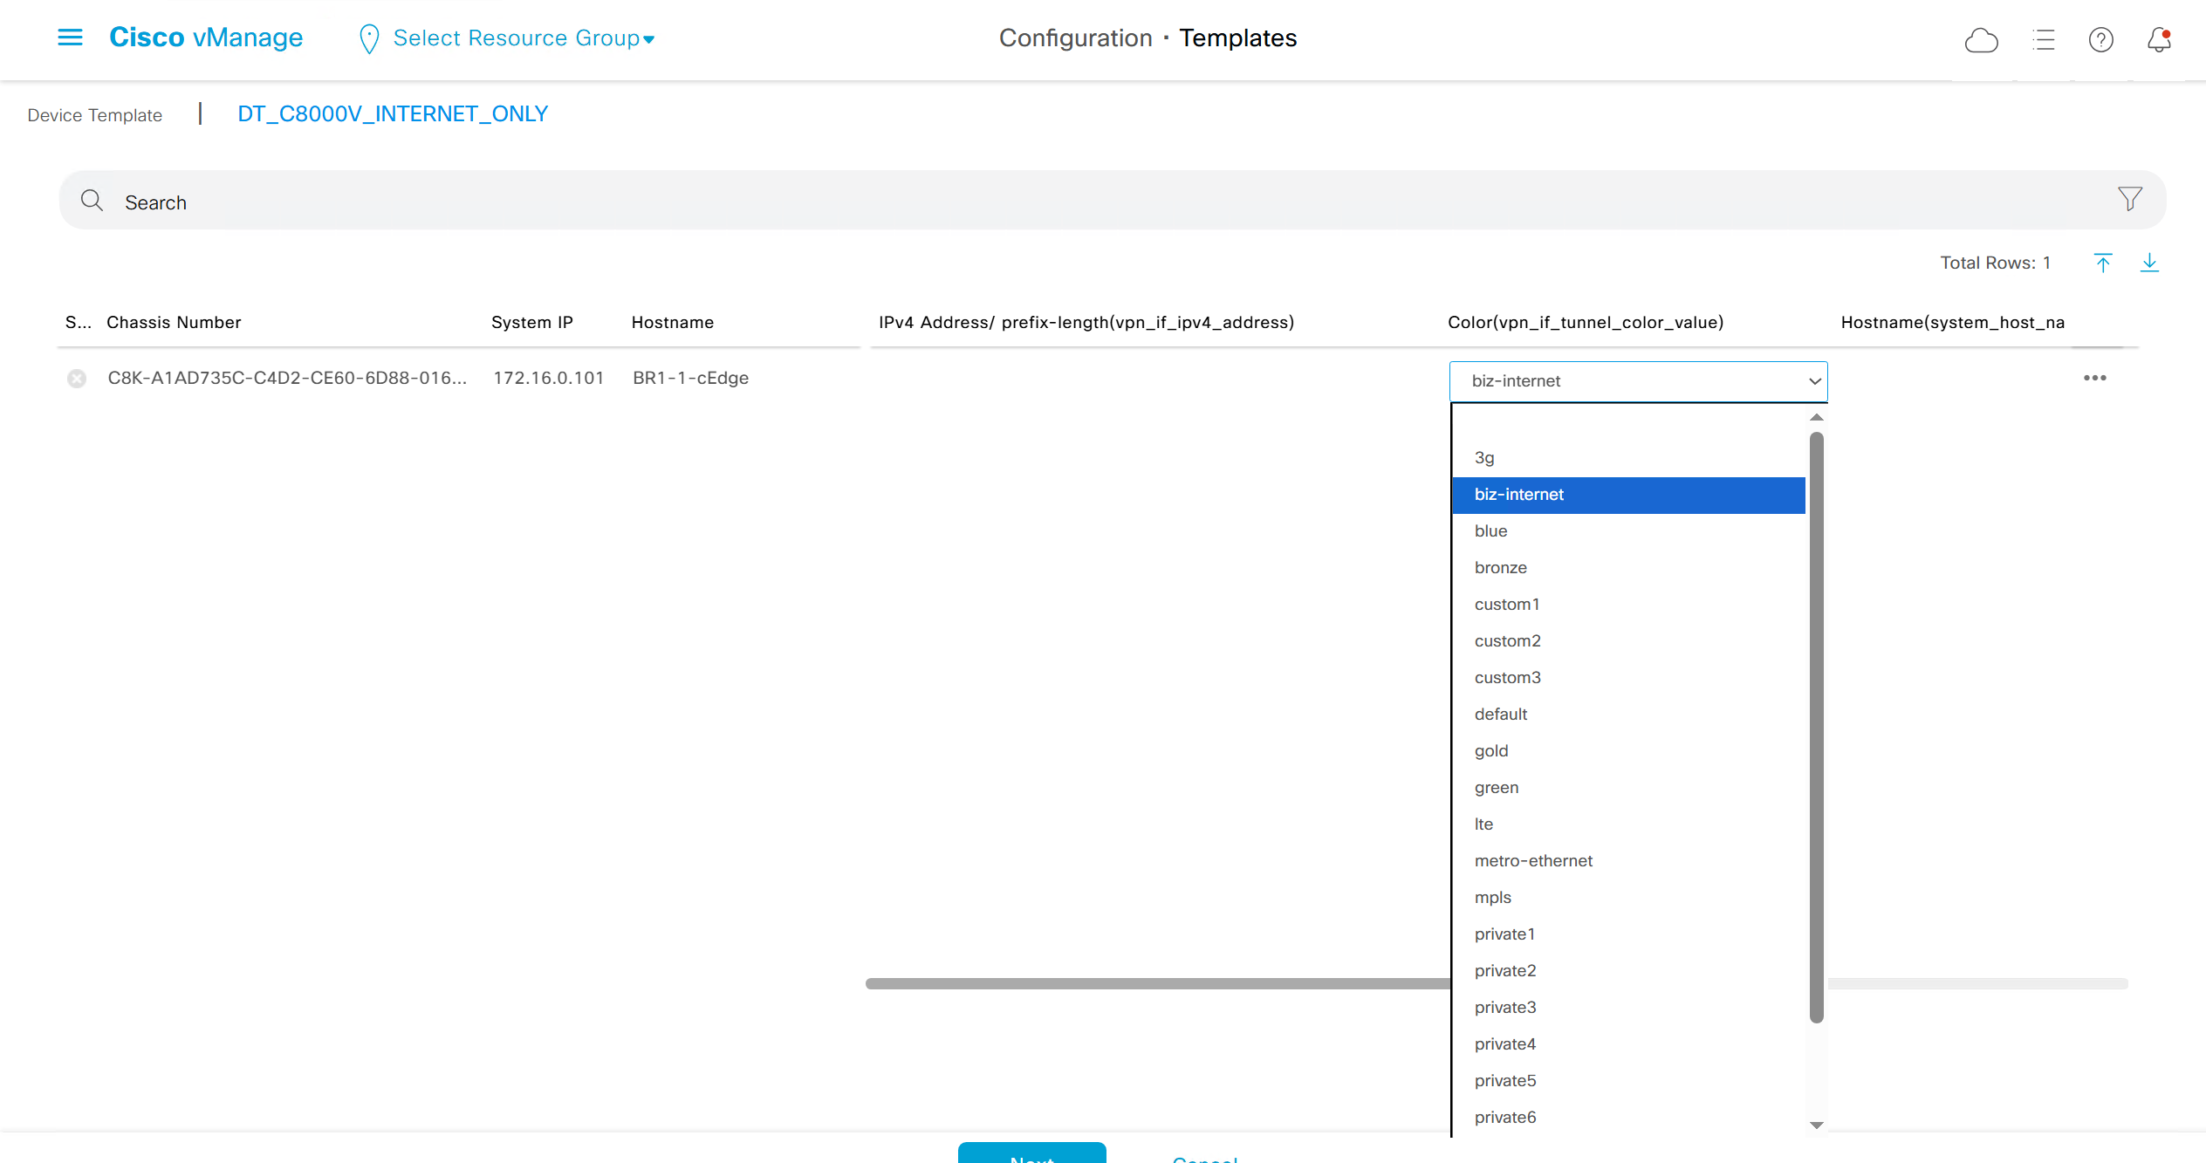Viewport: 2206px width, 1163px height.
Task: Click the device row status icon
Action: coord(77,379)
